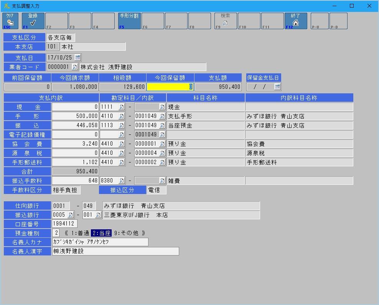Open 手形 sub-account 0001049 lookup
Viewport: 379px width, 305px height.
162,116
